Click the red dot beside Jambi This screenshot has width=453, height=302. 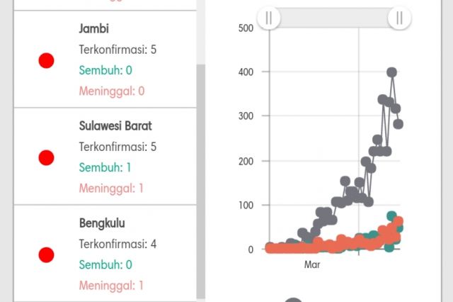point(46,60)
